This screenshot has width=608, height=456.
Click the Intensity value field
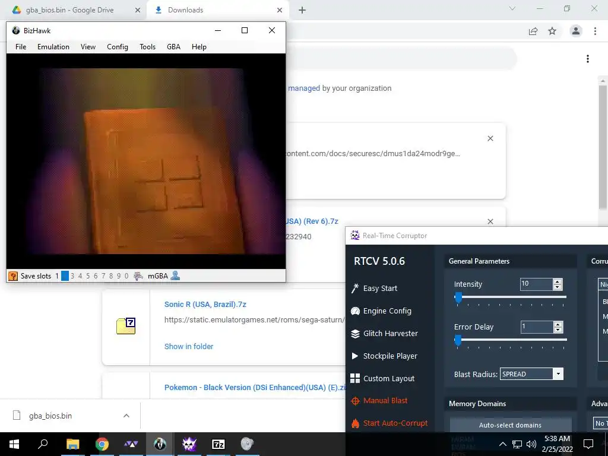coord(536,284)
